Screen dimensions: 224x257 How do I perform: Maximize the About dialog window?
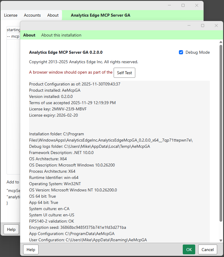(203, 26)
